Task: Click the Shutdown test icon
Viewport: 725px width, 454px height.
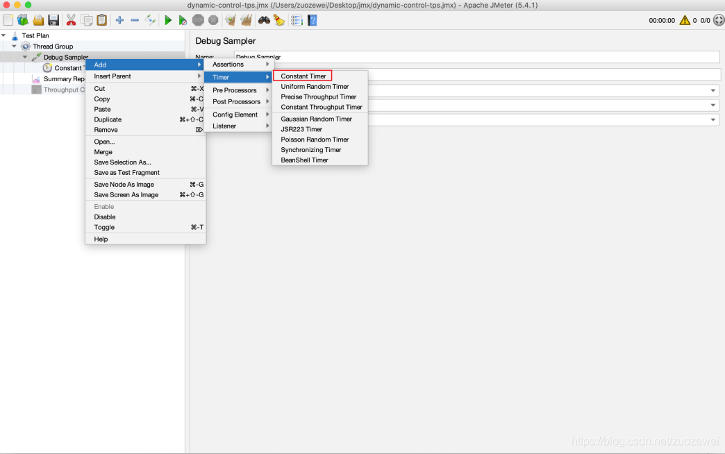Action: coord(213,20)
